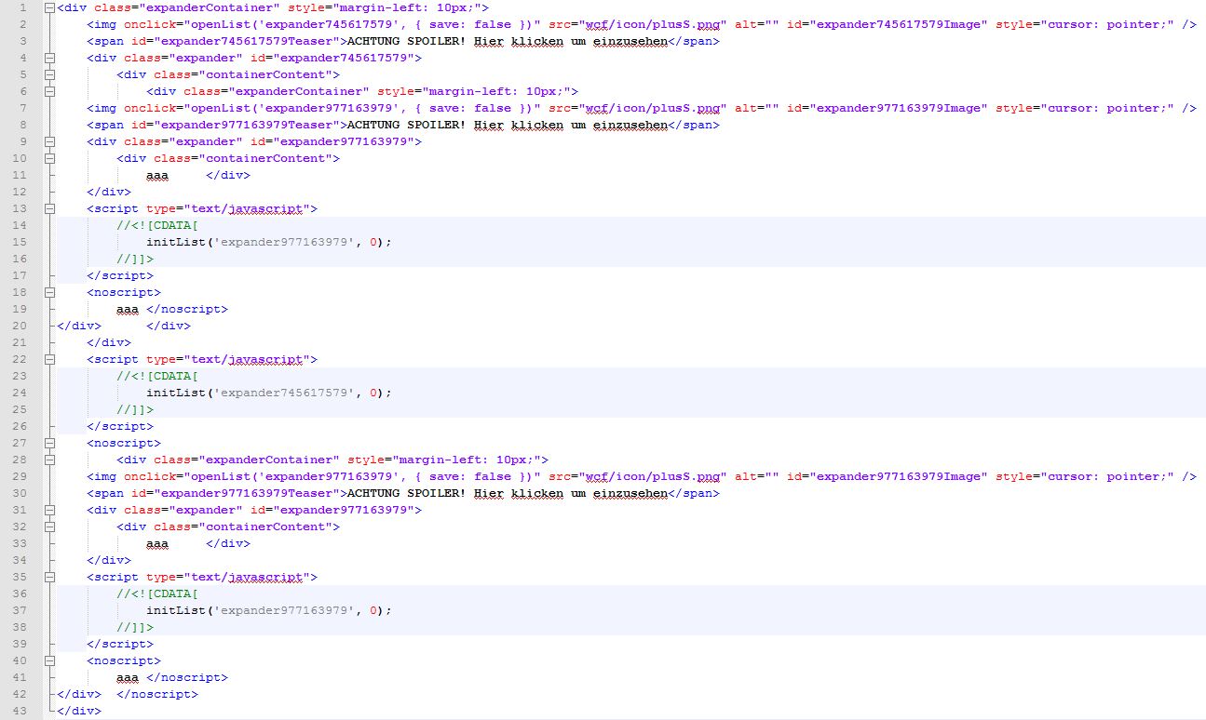Click line number 43 in the margin
The image size is (1206, 720).
coord(20,711)
